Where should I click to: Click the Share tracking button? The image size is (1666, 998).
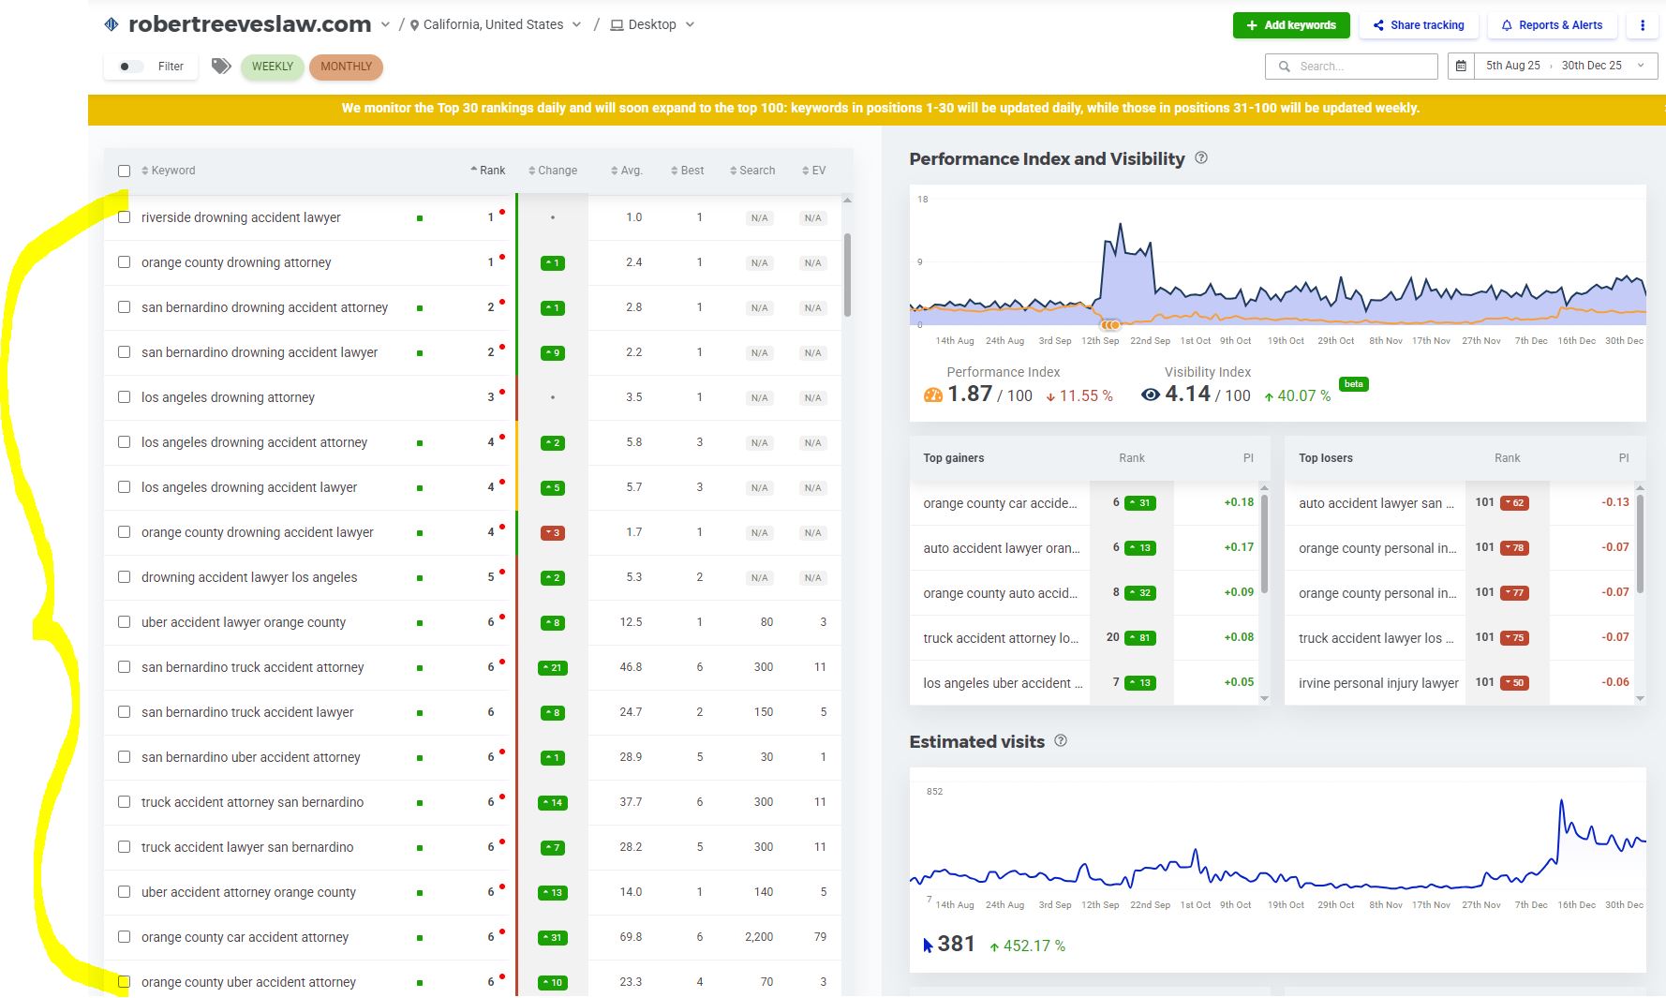tap(1418, 25)
